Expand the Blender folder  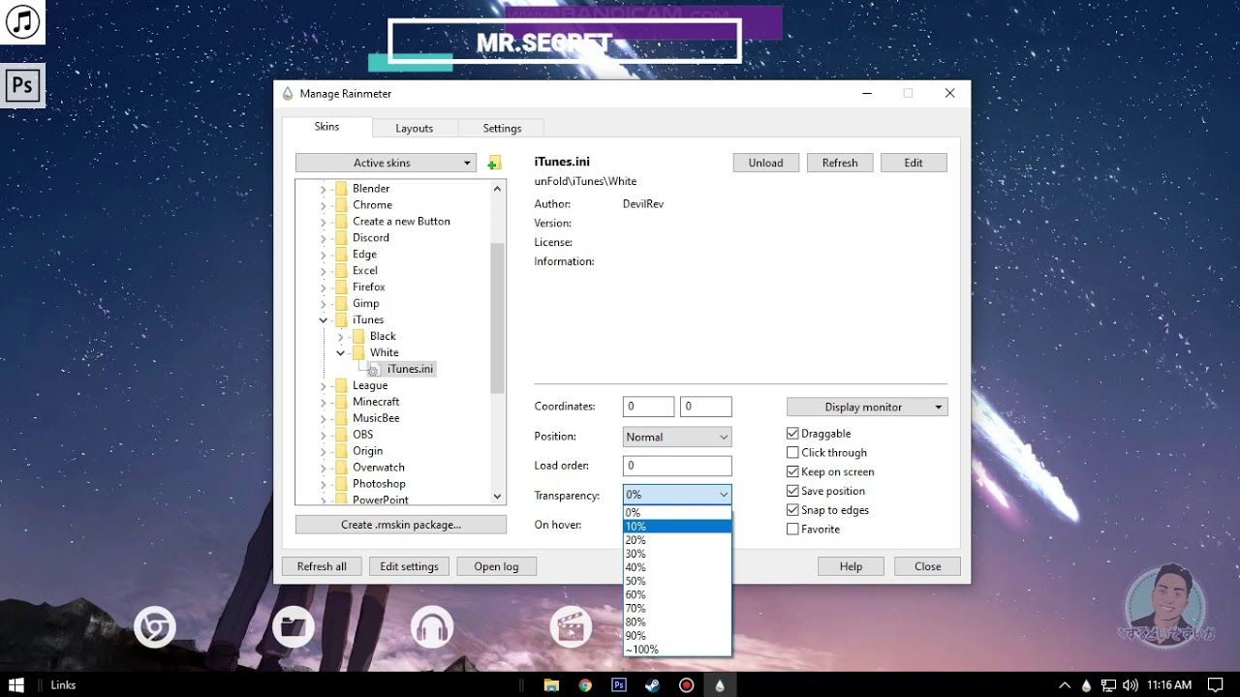tap(324, 189)
